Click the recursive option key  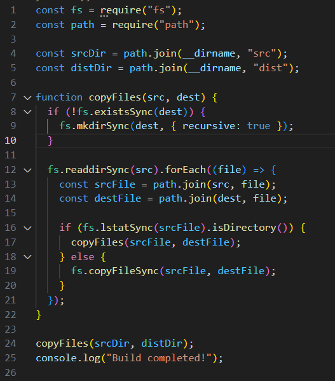pos(209,126)
